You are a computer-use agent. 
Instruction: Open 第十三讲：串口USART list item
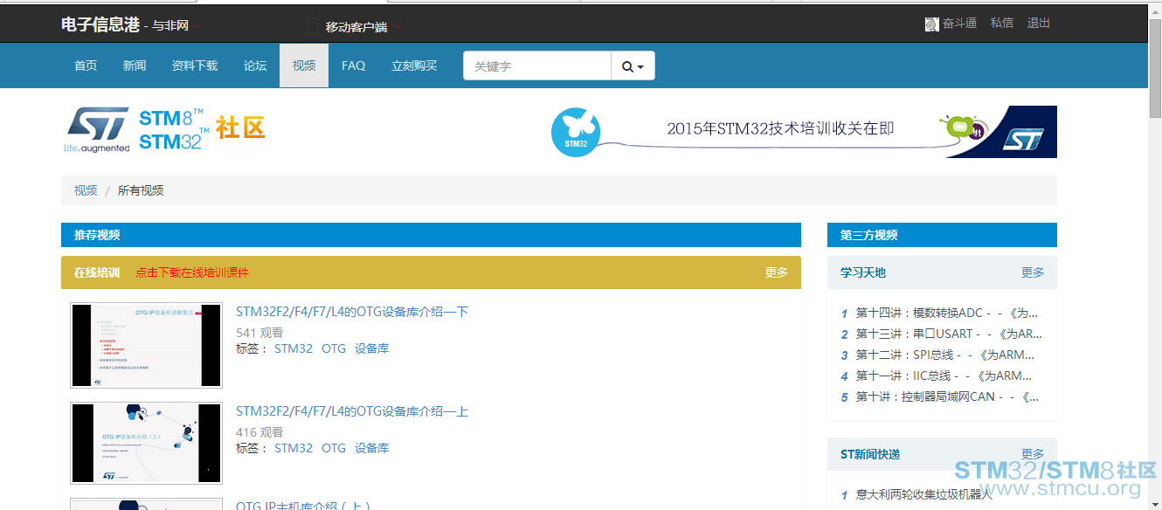[949, 334]
